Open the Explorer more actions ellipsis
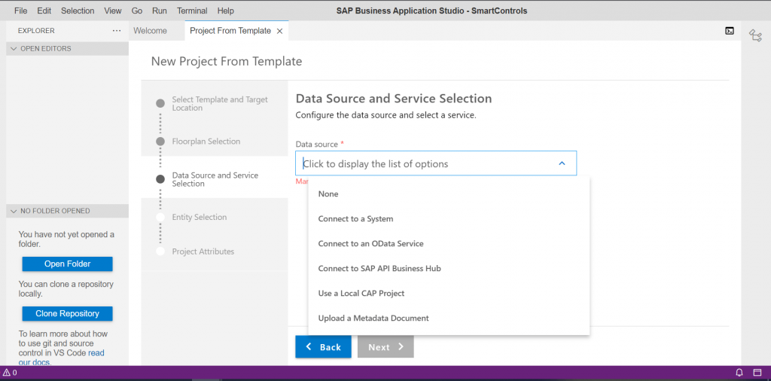This screenshot has width=771, height=381. 117,30
